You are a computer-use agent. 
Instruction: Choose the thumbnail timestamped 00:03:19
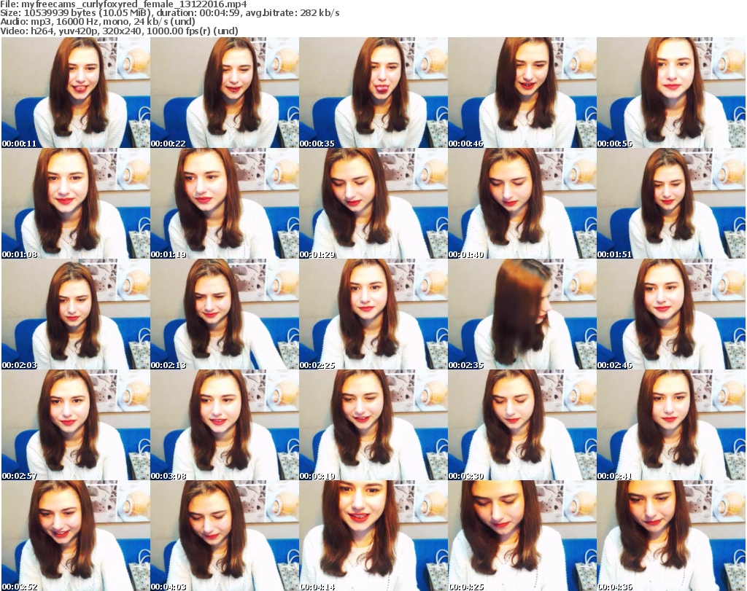point(373,425)
